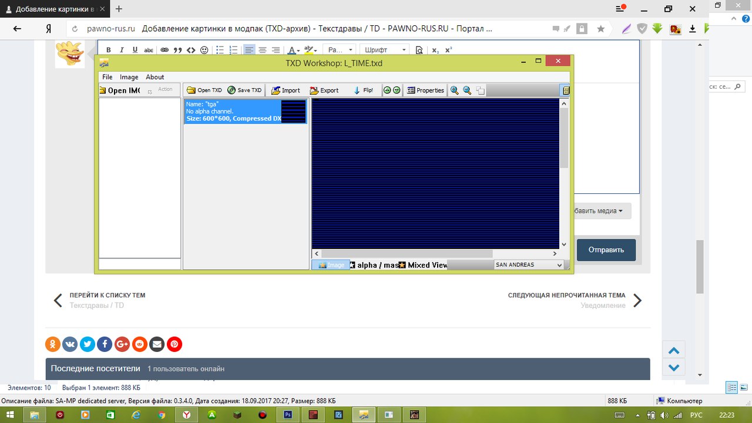This screenshot has width=752, height=423.
Task: Switch to alpha / mask view
Action: (374, 265)
